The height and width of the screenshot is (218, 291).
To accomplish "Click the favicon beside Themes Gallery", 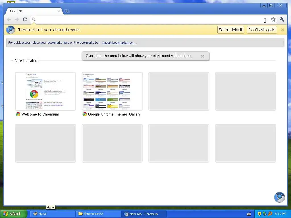I will coord(85,114).
